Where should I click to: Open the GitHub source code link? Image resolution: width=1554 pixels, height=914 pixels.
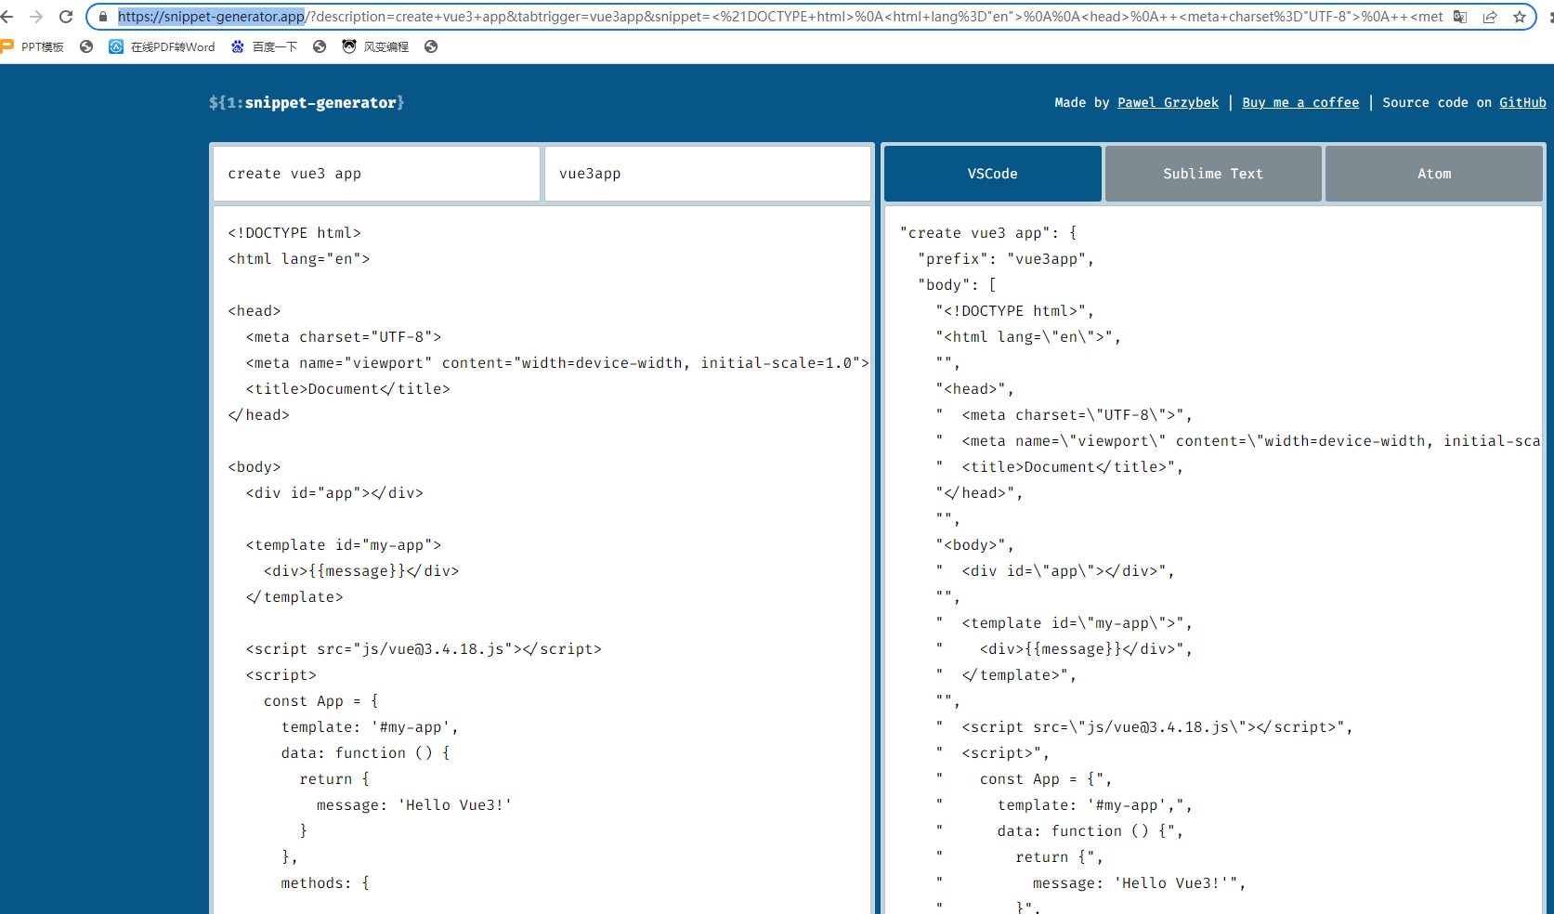pyautogui.click(x=1522, y=103)
